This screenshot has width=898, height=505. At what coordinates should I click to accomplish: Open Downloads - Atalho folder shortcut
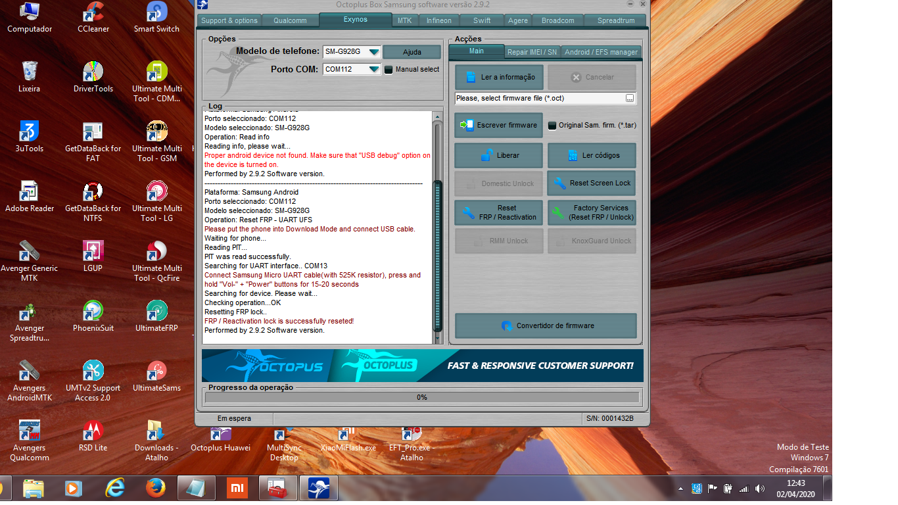pyautogui.click(x=156, y=441)
